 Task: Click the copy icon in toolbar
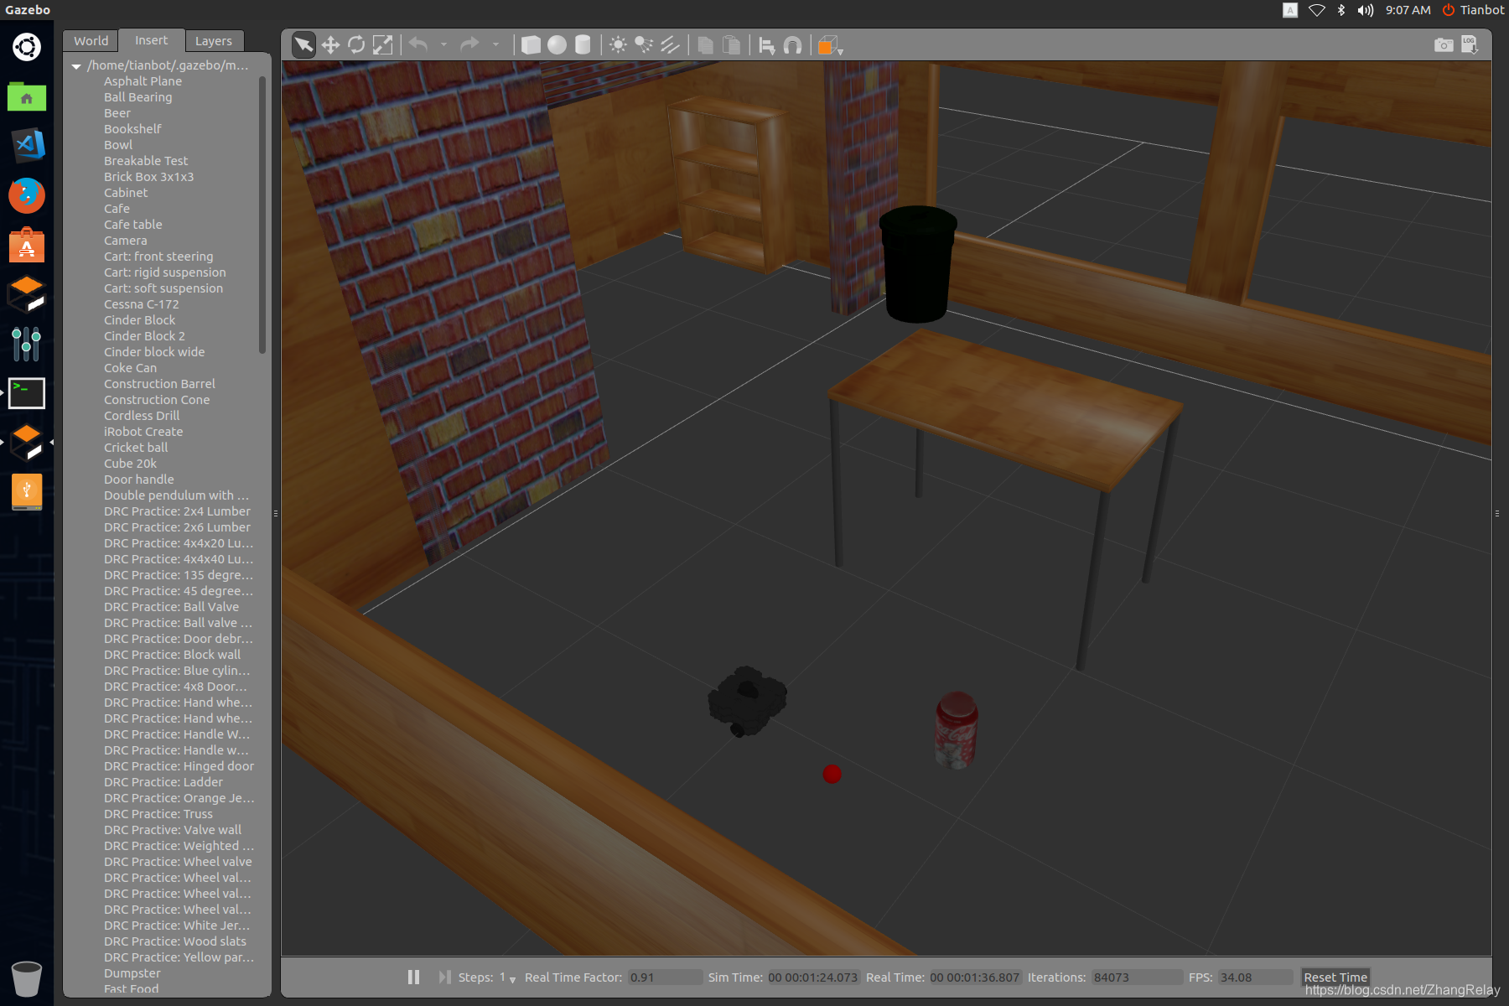click(x=706, y=44)
